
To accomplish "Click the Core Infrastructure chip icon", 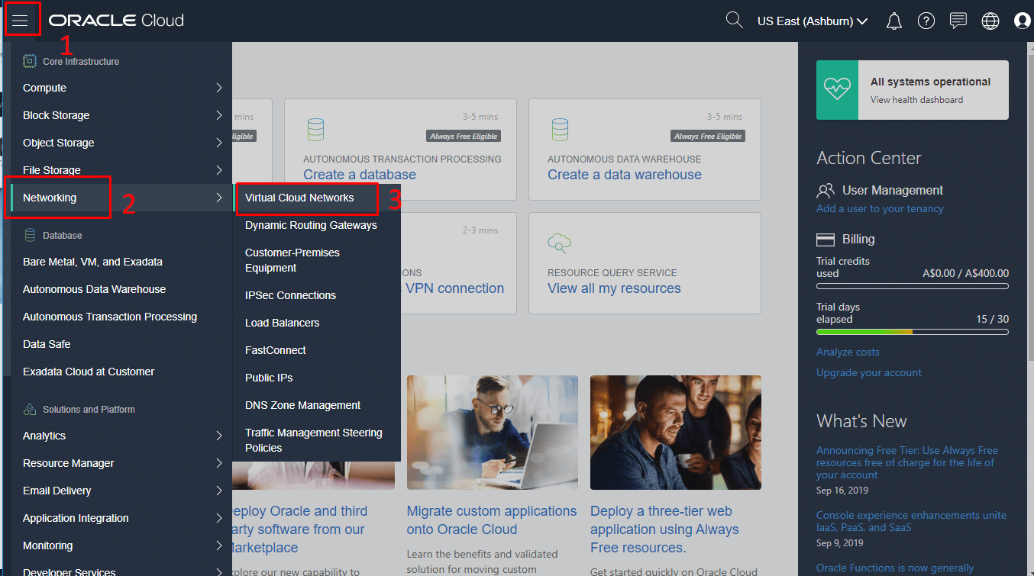I will (30, 61).
